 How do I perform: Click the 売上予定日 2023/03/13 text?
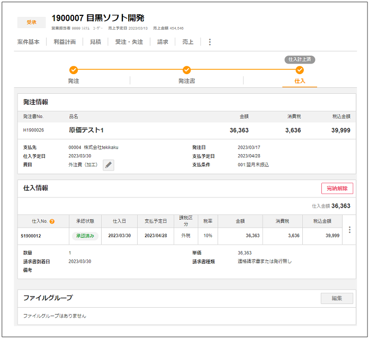(128, 28)
